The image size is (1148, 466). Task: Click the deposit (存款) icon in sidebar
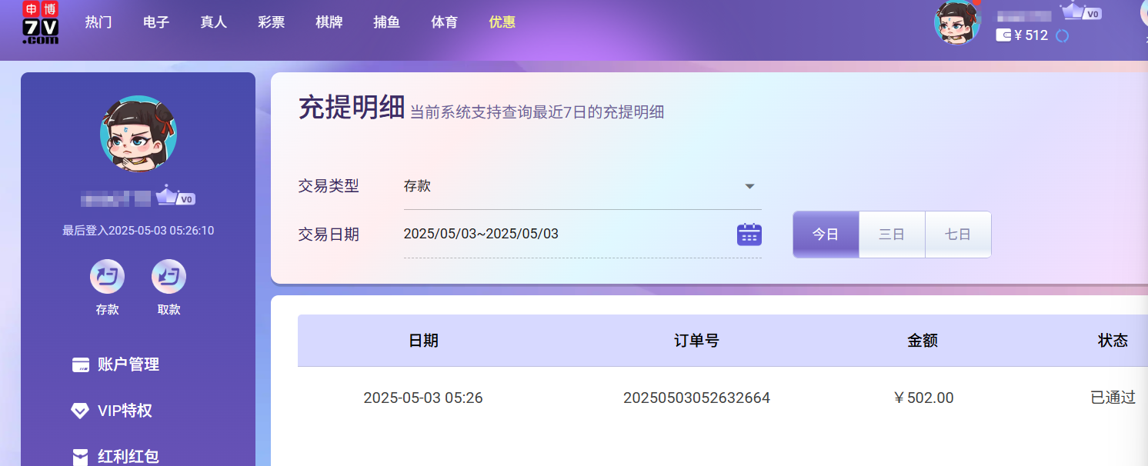(x=107, y=277)
